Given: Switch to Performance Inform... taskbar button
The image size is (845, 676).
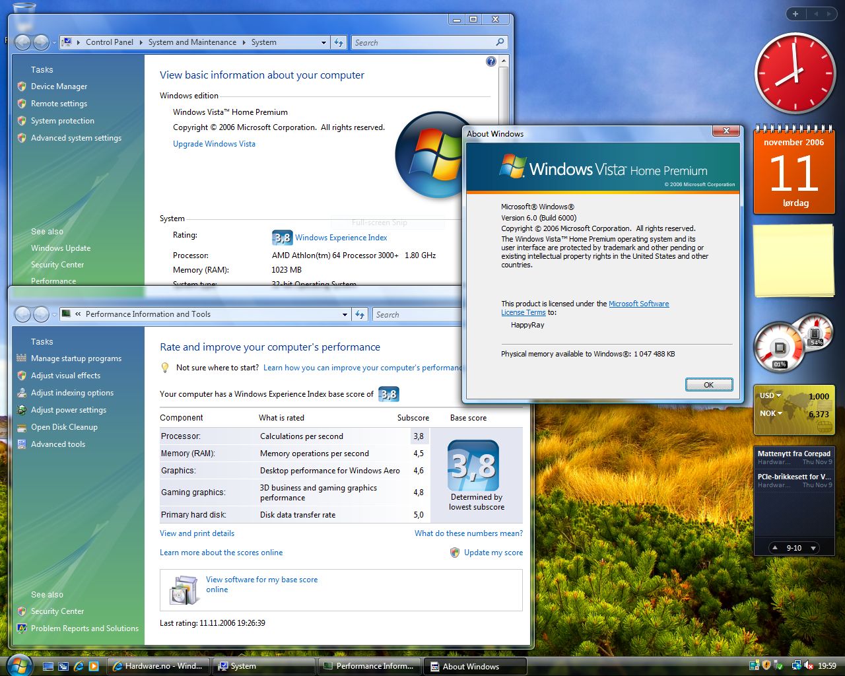Looking at the screenshot, I should tap(369, 666).
